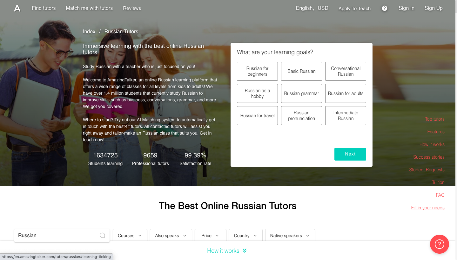The height and width of the screenshot is (260, 457).
Task: Expand the Price filter dropdown
Action: pyautogui.click(x=210, y=236)
